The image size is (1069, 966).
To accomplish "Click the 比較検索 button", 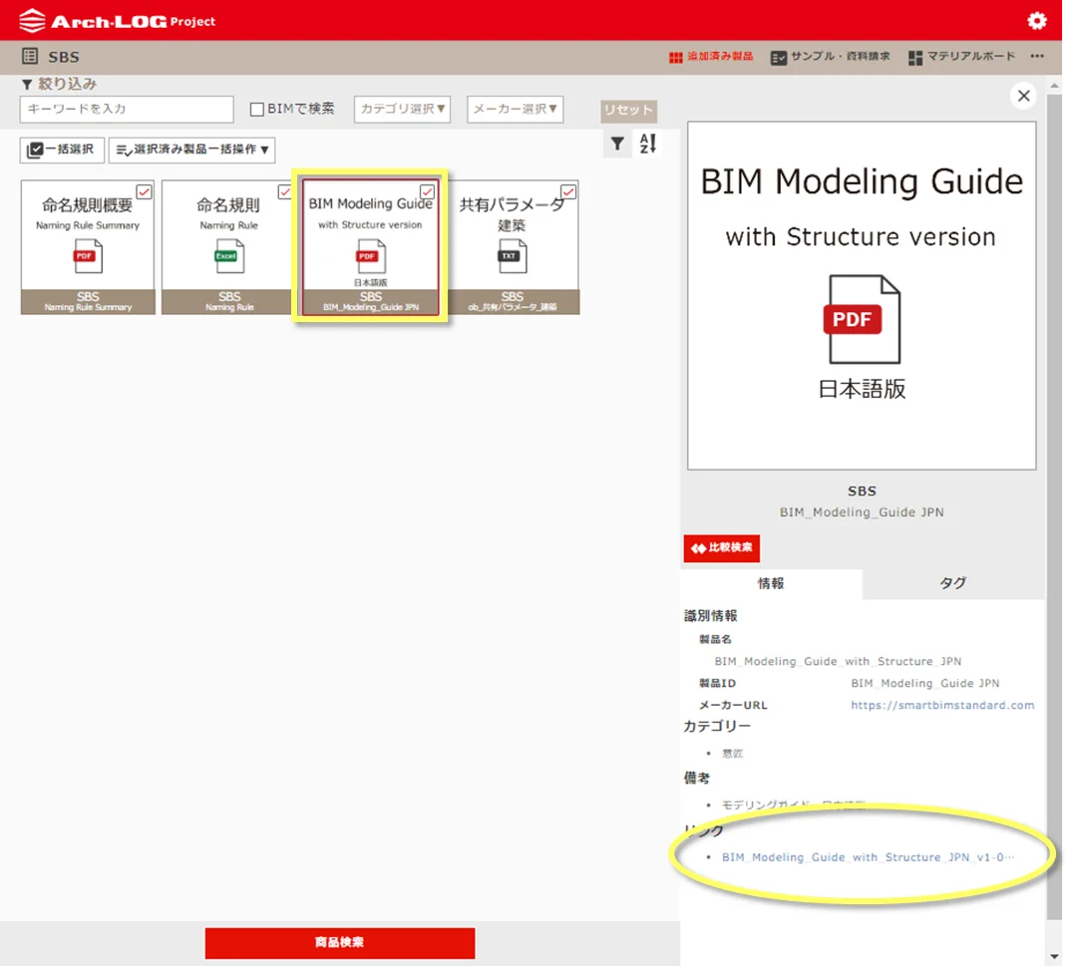I will pyautogui.click(x=721, y=548).
